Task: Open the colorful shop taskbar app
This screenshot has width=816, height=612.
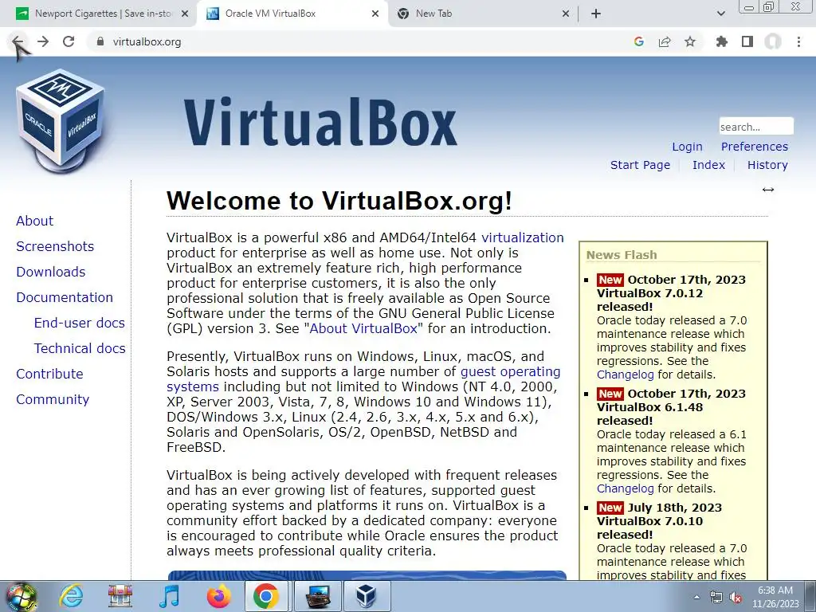Action: pos(120,596)
